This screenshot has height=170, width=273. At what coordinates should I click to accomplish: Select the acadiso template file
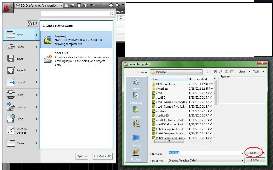pos(159,111)
